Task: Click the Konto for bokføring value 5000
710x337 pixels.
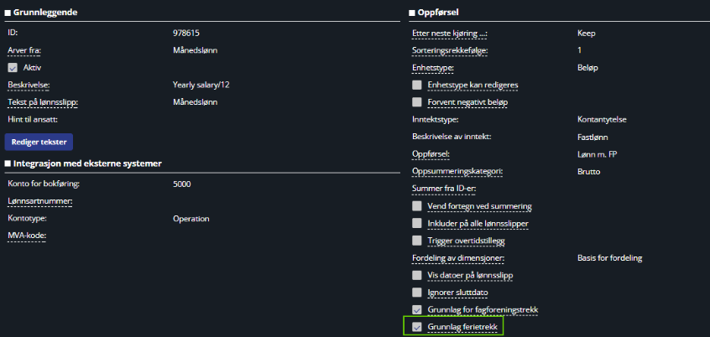Action: (182, 184)
